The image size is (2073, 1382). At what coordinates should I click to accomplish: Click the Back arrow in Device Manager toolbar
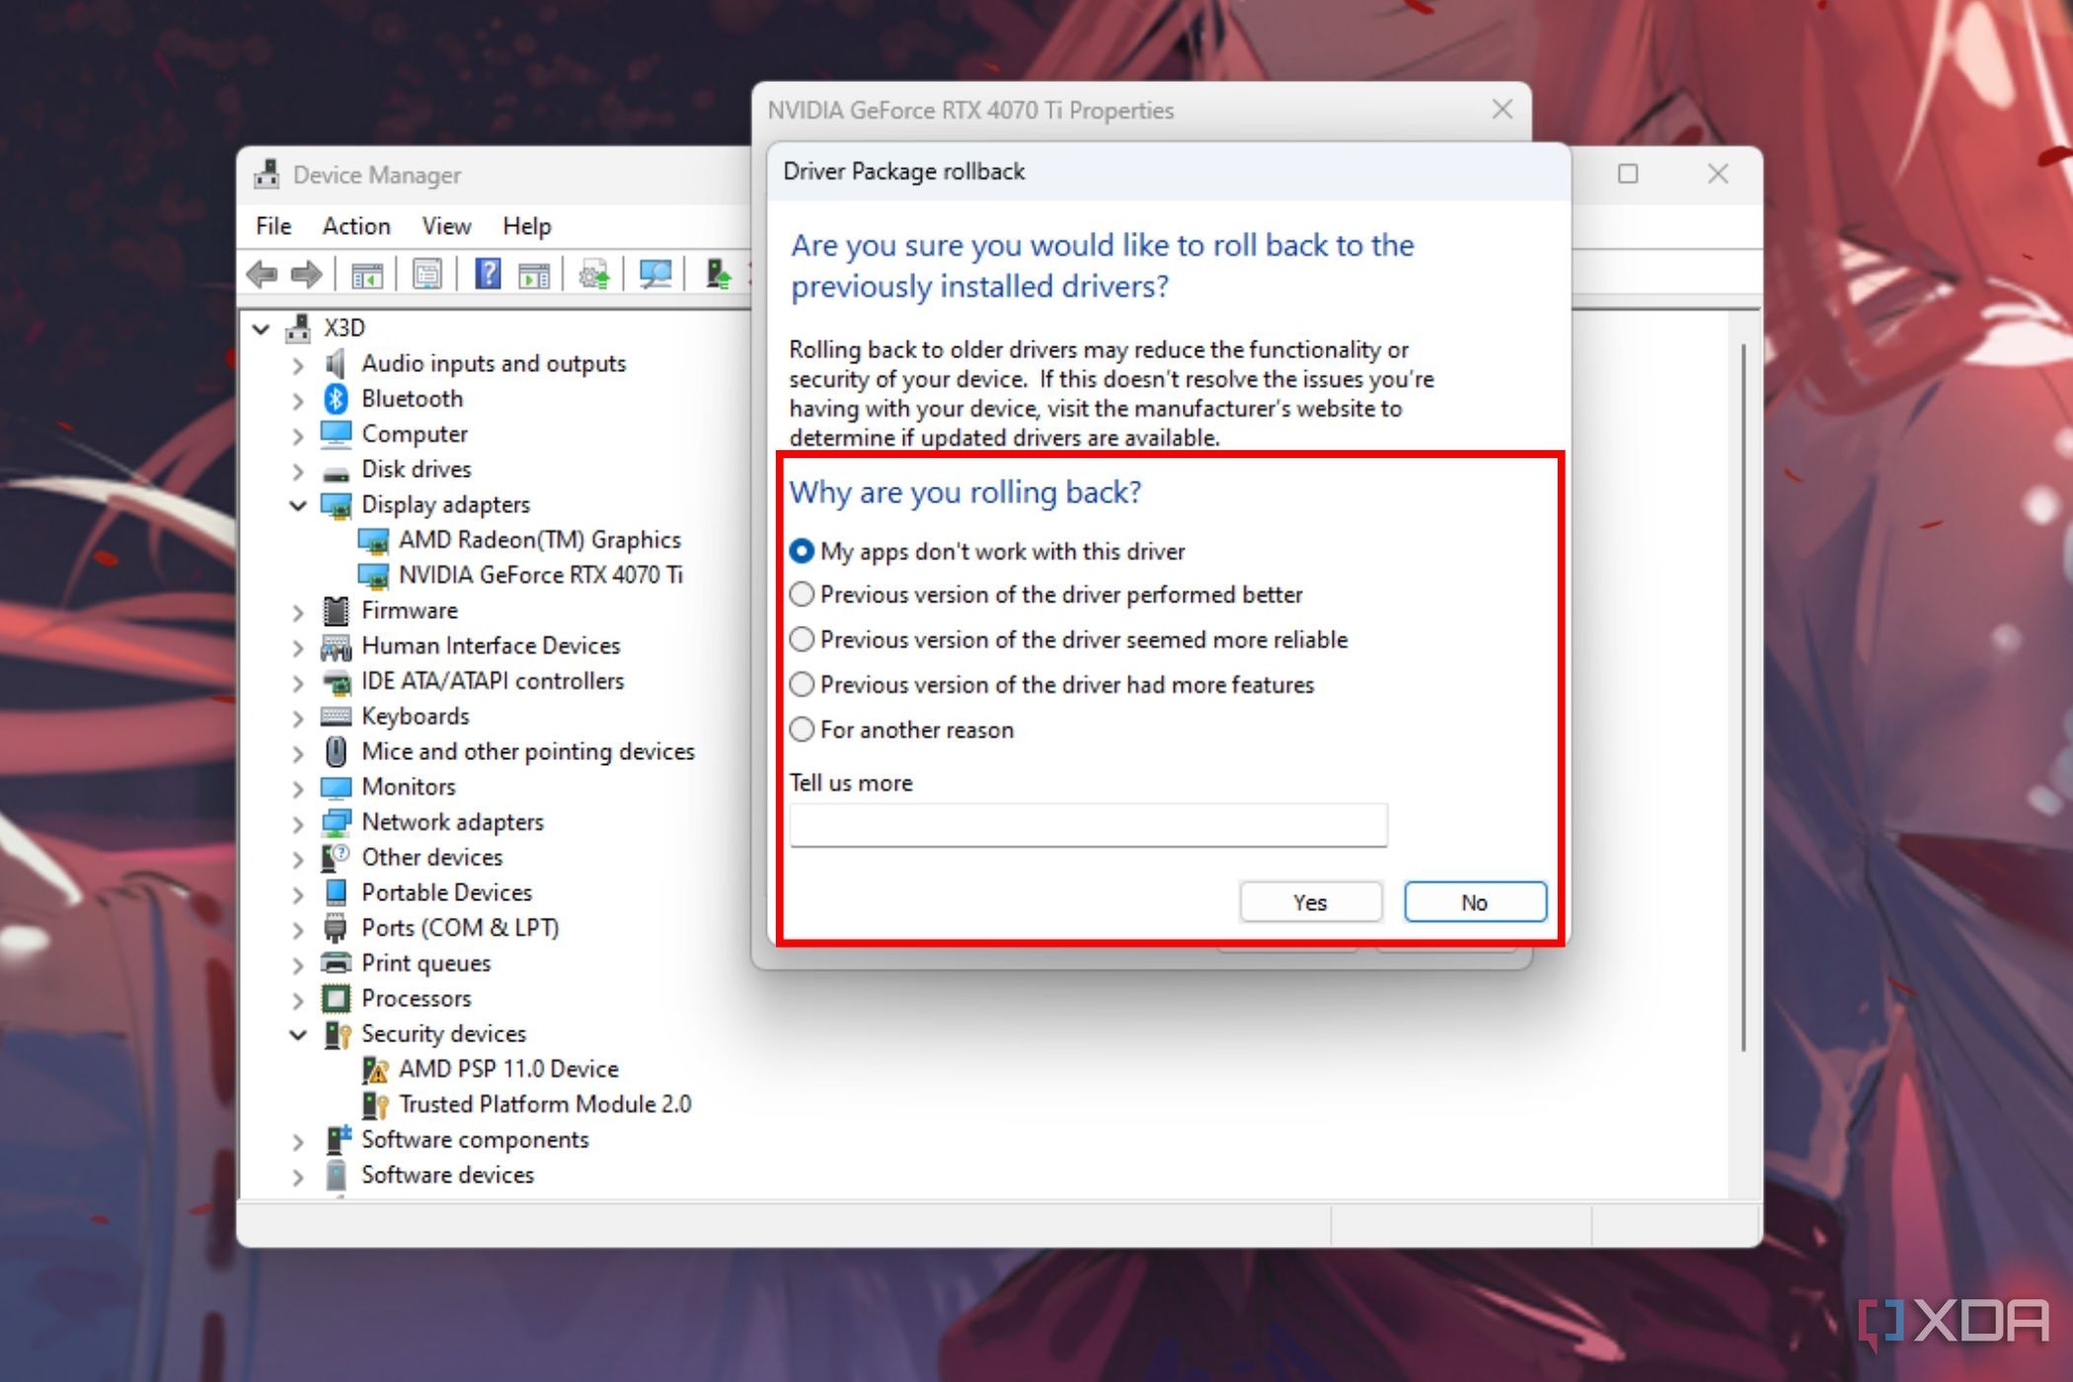tap(263, 273)
